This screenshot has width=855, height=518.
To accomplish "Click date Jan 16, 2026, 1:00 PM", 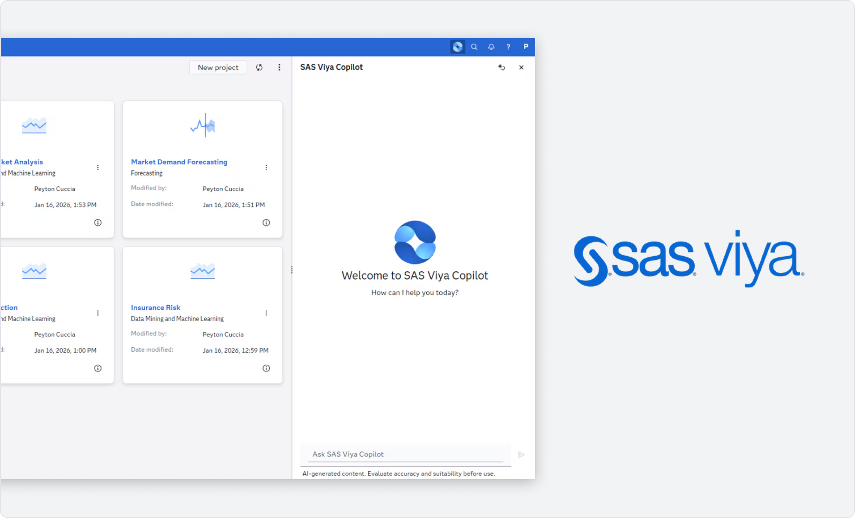I will click(x=65, y=350).
